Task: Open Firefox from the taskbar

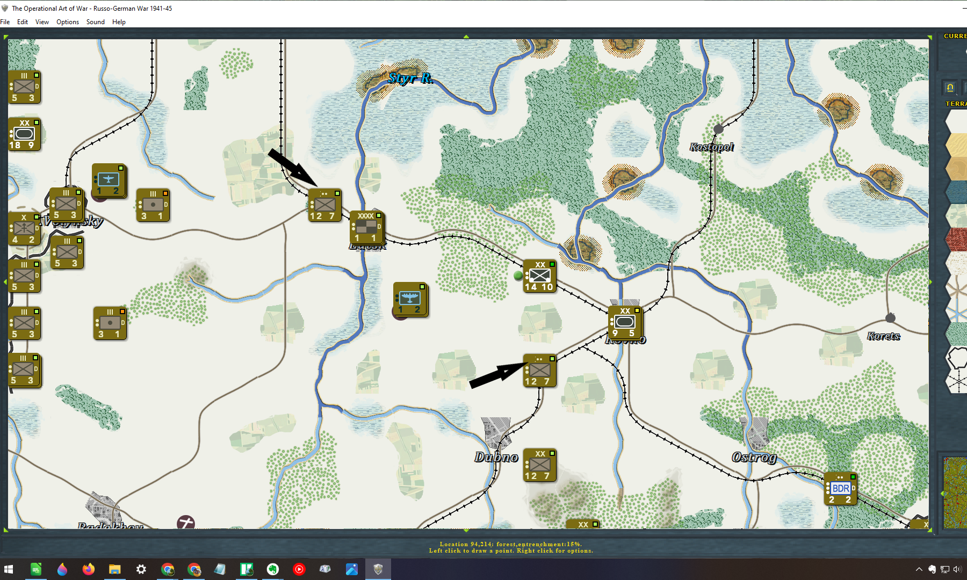Action: [88, 569]
